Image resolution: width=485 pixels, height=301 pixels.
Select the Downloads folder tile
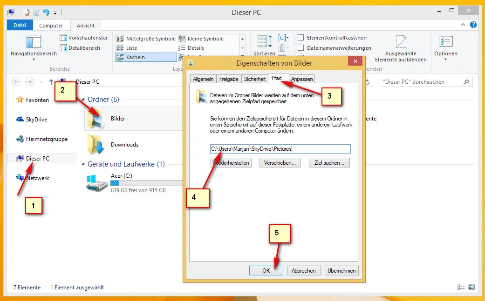click(x=134, y=145)
